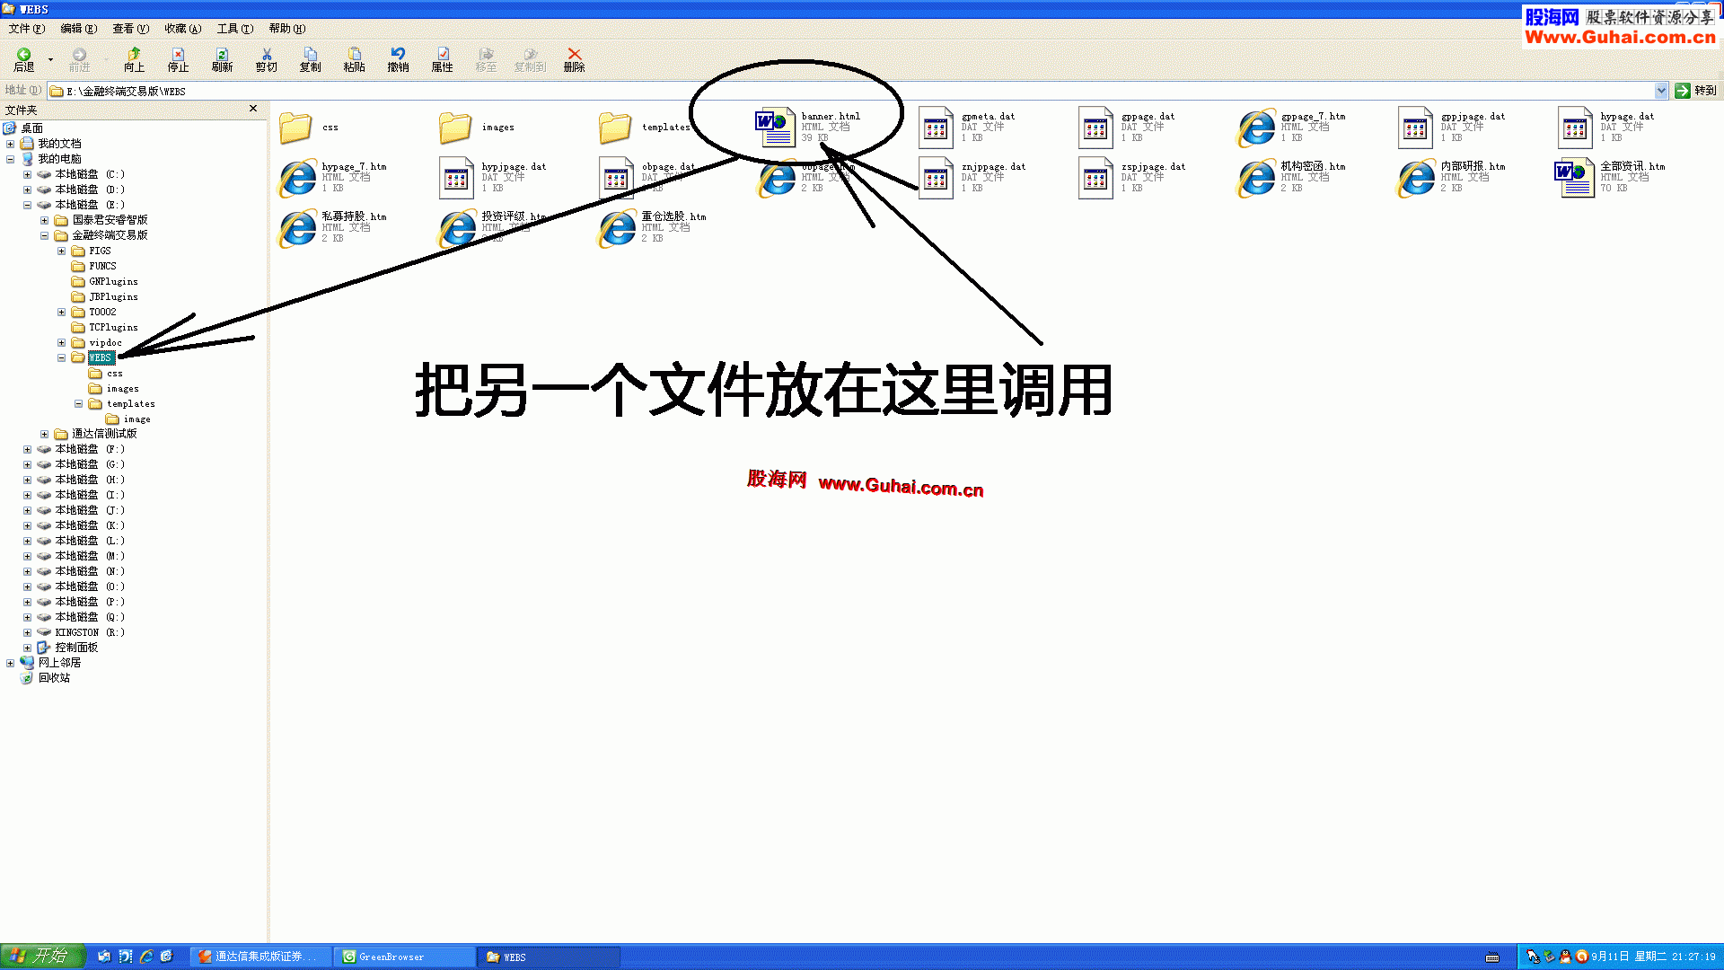Image resolution: width=1724 pixels, height=970 pixels.
Task: Select 国泰君安睿智版 folder in tree
Action: pos(109,220)
